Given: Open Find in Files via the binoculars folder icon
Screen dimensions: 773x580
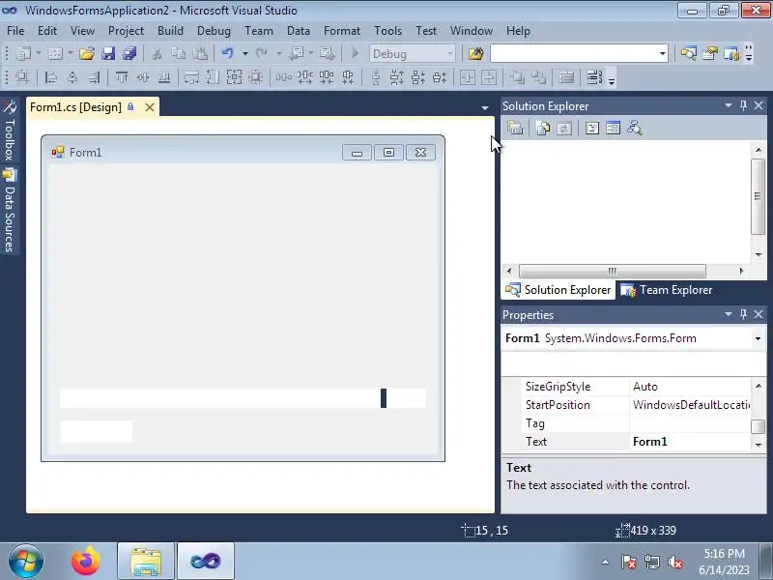Looking at the screenshot, I should click(475, 53).
